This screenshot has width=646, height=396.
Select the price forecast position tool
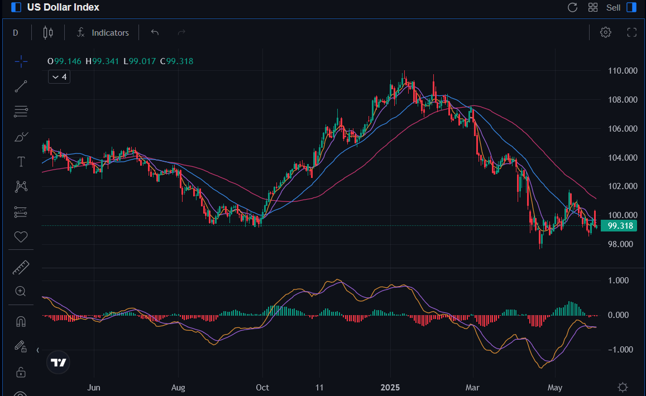(x=21, y=212)
